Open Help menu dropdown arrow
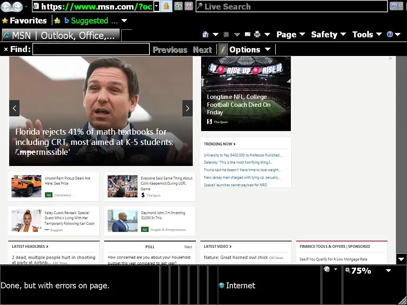 398,35
